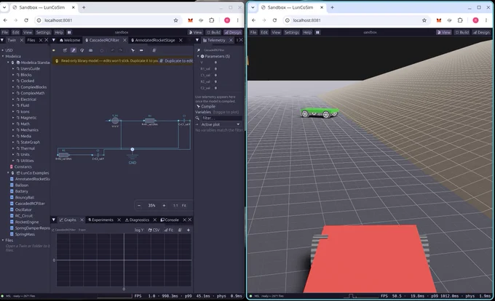The image size is (495, 301).
Task: Export plot data with the CSV button
Action: [154, 230]
